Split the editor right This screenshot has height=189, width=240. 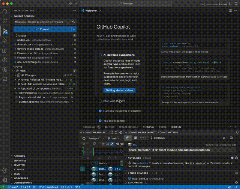230,10
